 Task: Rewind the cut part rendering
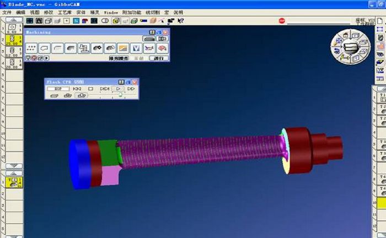coord(77,89)
